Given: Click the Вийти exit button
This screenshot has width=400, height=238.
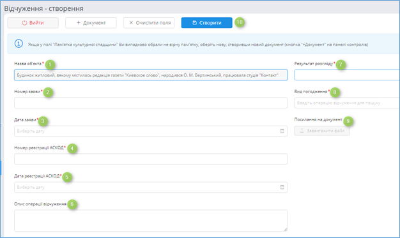Looking at the screenshot, I should pyautogui.click(x=33, y=23).
